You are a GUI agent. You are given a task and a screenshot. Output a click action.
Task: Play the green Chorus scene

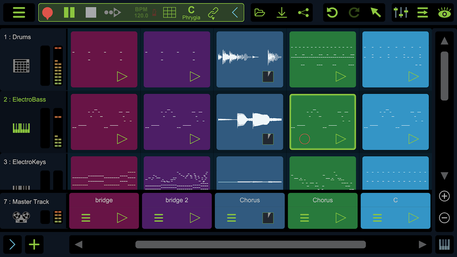pyautogui.click(x=341, y=218)
